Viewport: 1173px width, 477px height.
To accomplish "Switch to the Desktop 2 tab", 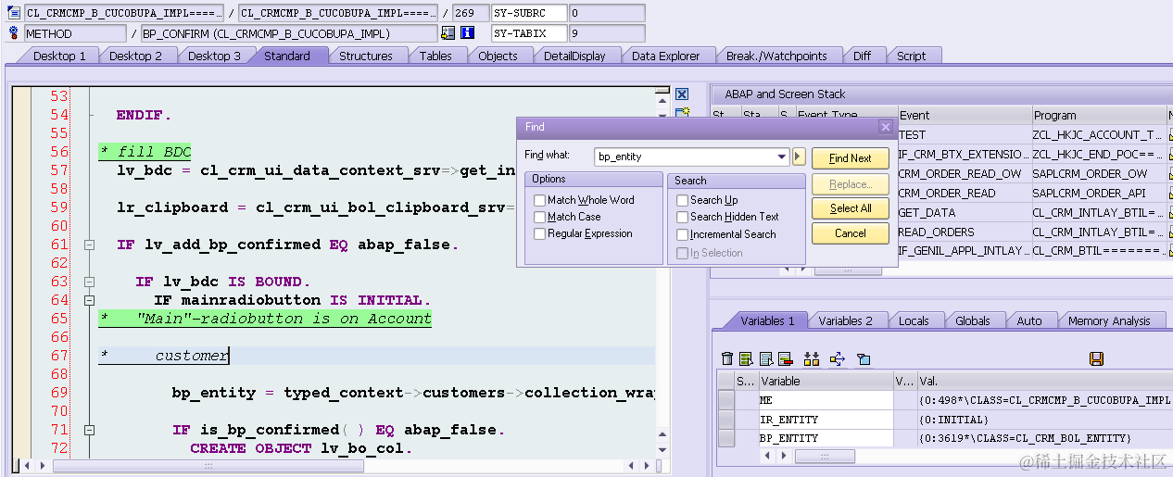I will (x=135, y=56).
